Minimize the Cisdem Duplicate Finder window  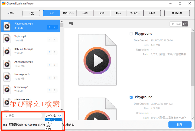pos(171,4)
